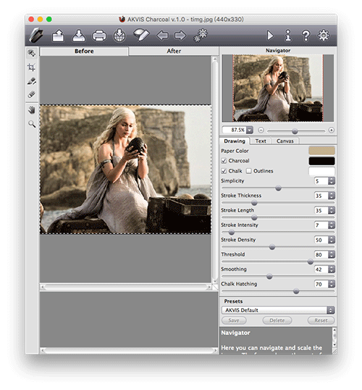Click the hint panel vertical scrollbar
This screenshot has height=390, width=362.
334,338
